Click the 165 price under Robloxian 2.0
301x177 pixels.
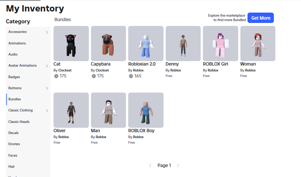tap(138, 76)
